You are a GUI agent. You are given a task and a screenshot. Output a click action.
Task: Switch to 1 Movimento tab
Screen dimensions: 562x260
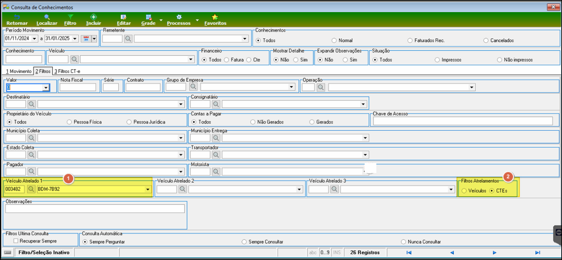19,71
